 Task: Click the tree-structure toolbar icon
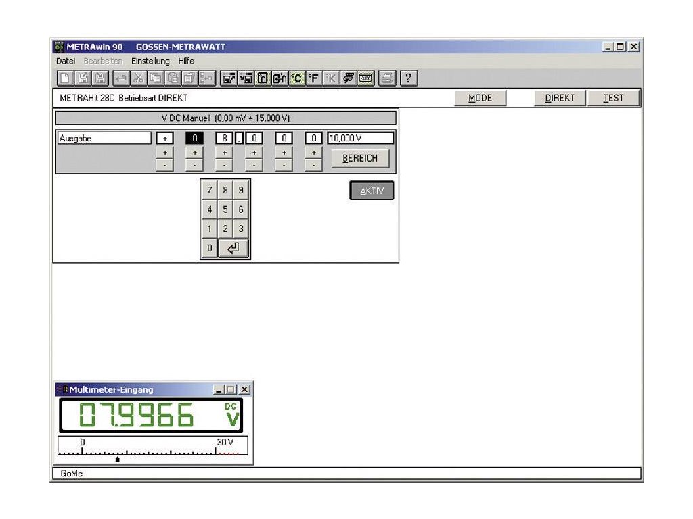(207, 78)
